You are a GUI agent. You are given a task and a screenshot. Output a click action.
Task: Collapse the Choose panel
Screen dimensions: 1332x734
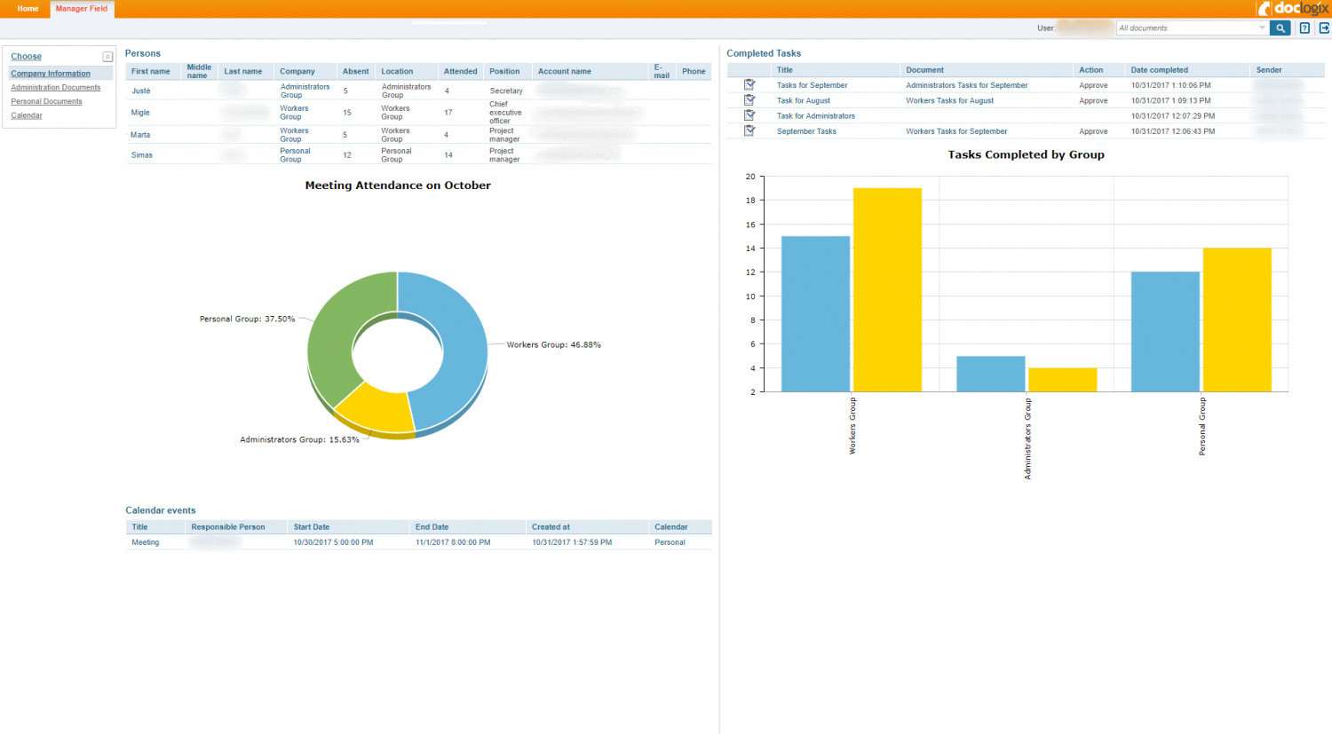pos(107,57)
